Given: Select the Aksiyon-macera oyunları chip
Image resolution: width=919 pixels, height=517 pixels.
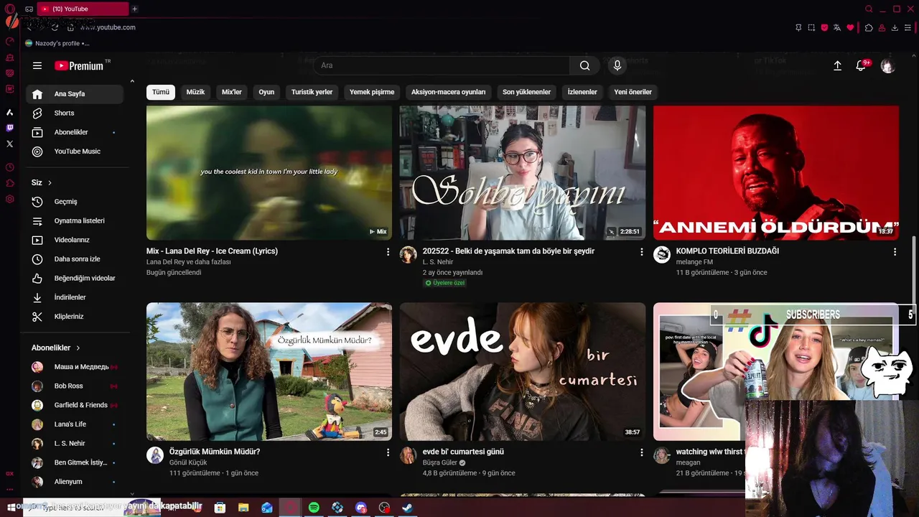Looking at the screenshot, I should [x=449, y=92].
